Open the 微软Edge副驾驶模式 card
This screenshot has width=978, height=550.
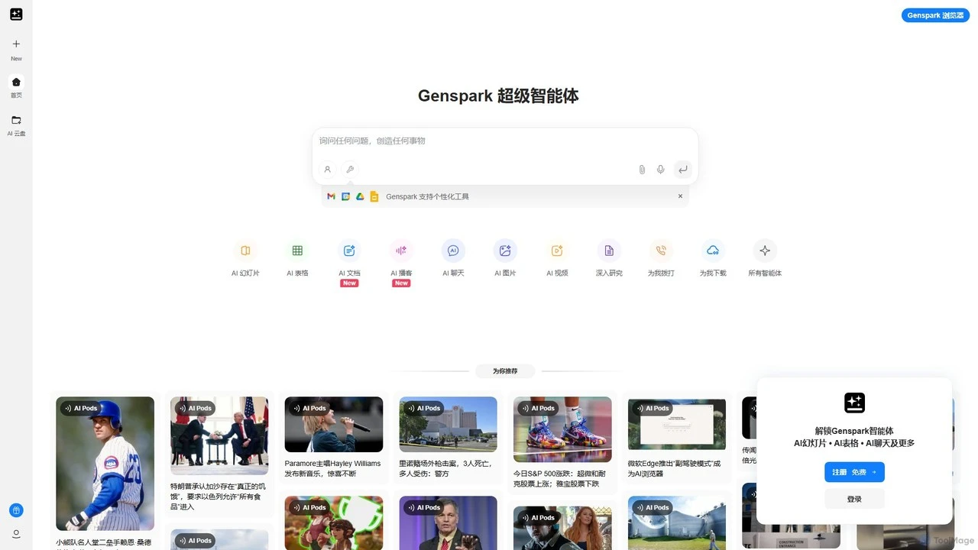click(677, 438)
